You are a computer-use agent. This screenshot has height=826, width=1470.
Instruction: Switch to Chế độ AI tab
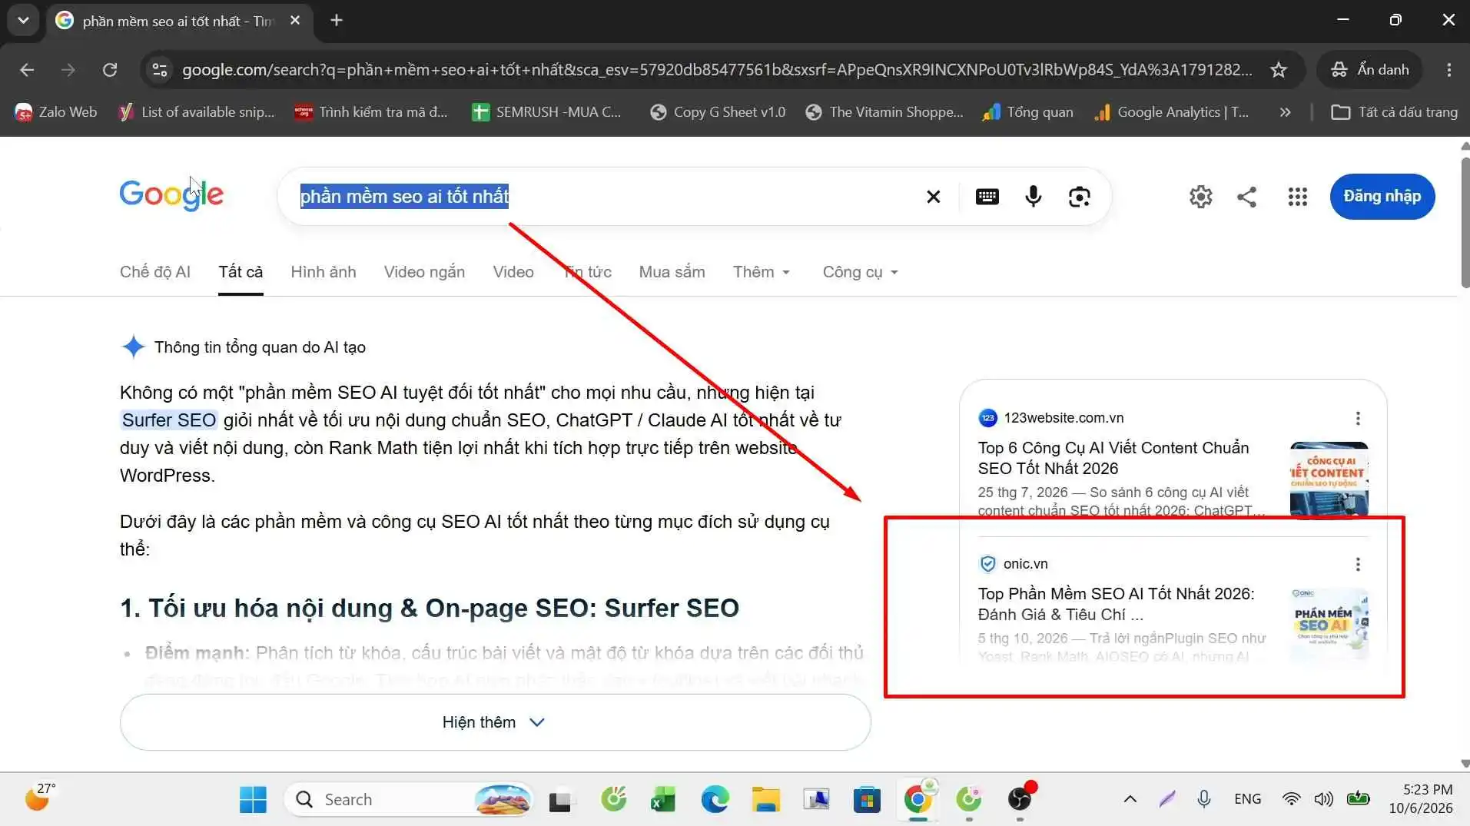click(155, 272)
